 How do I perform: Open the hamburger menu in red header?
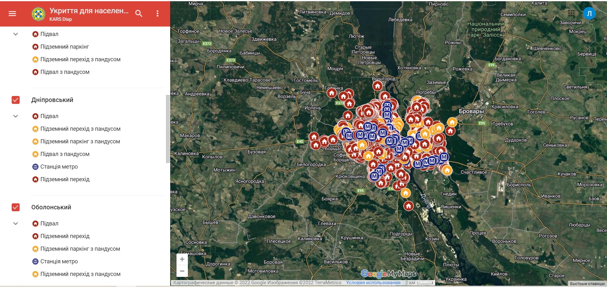12,14
